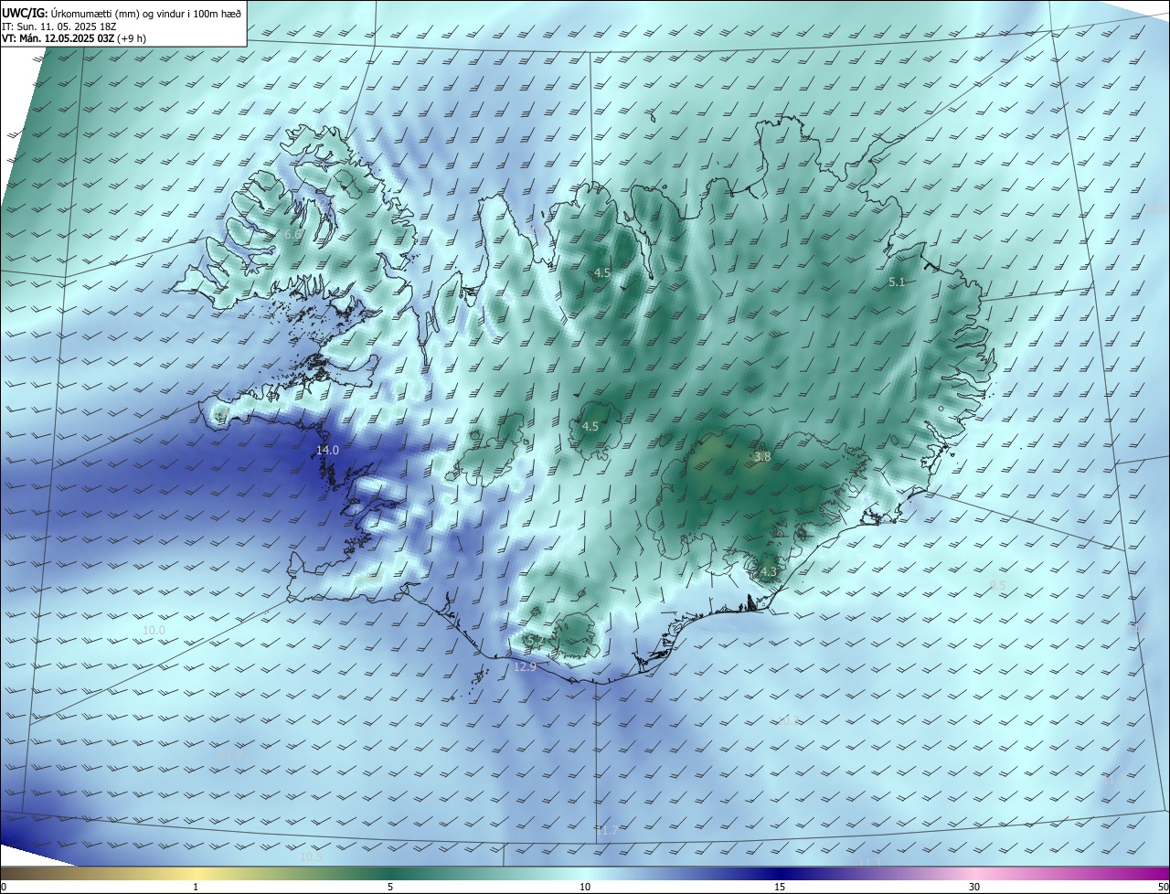Image resolution: width=1170 pixels, height=894 pixels.
Task: Click the 6.6 value over the Westfjords
Action: (x=292, y=235)
